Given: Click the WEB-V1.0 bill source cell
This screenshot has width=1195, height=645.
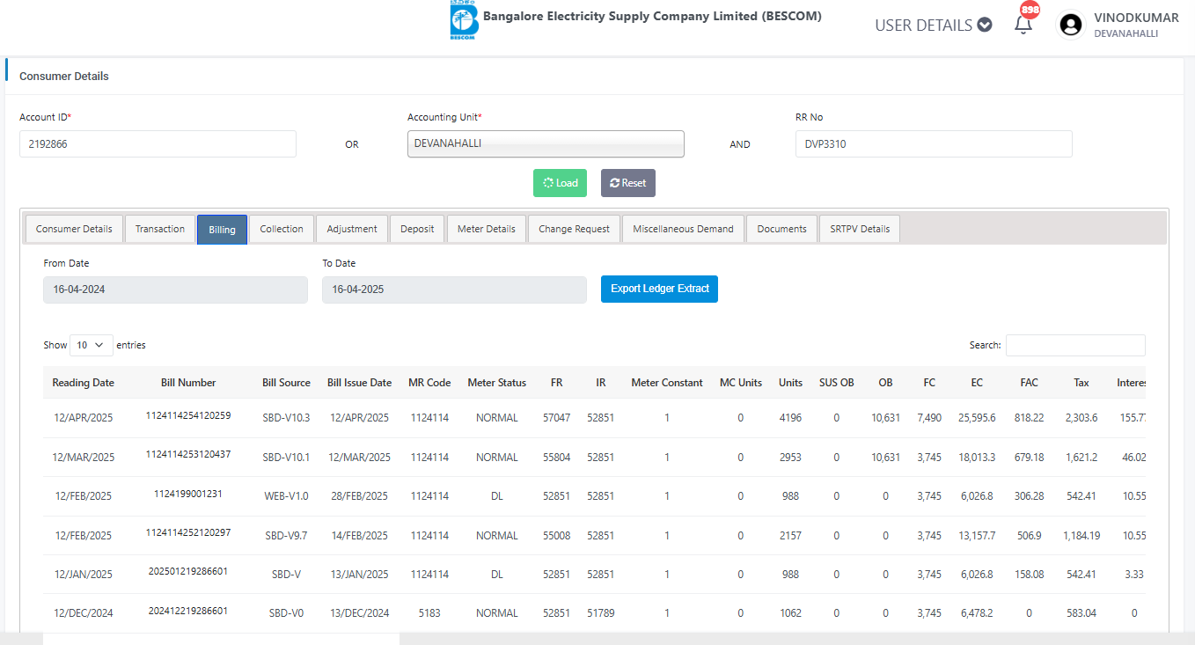Looking at the screenshot, I should 286,496.
